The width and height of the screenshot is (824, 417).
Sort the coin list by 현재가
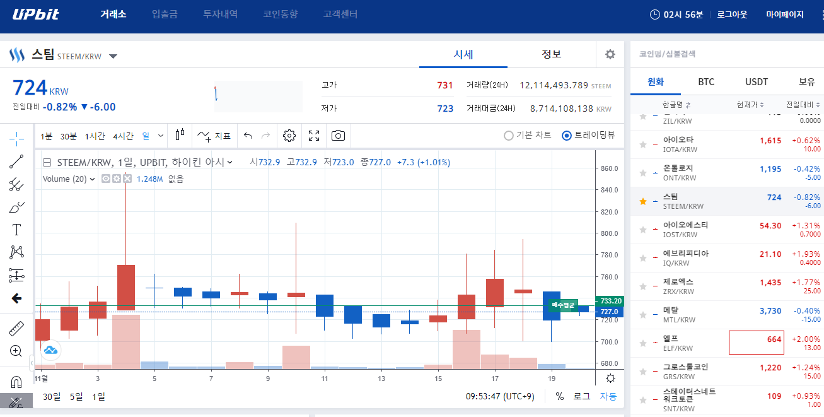(750, 105)
